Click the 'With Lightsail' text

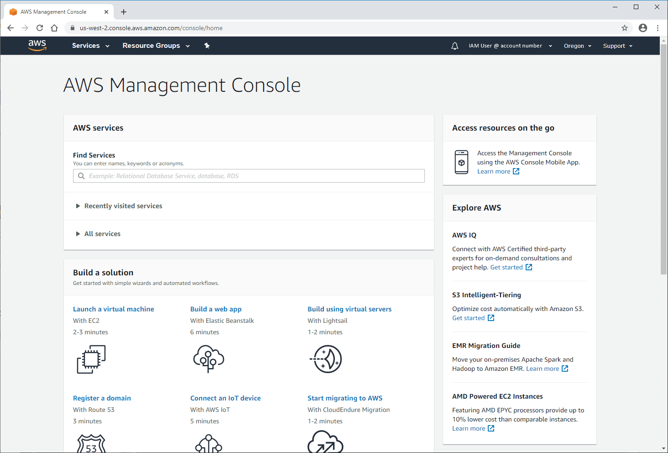click(328, 321)
